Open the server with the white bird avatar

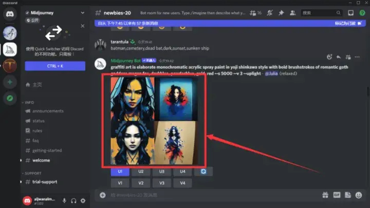click(10, 33)
